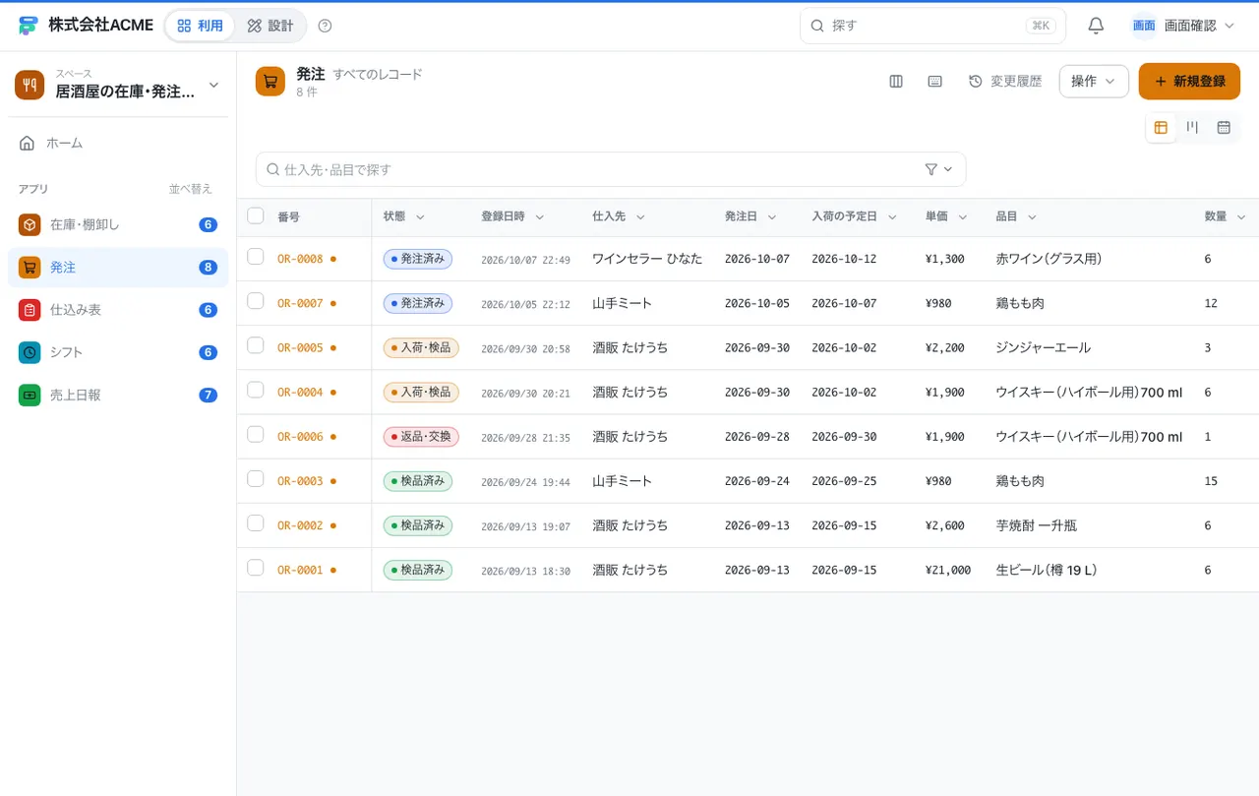Click the 新規登録 button
This screenshot has width=1259, height=796.
(1189, 82)
